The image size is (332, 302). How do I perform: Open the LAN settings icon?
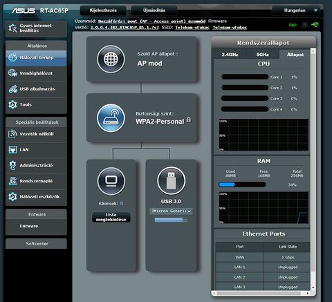point(12,149)
